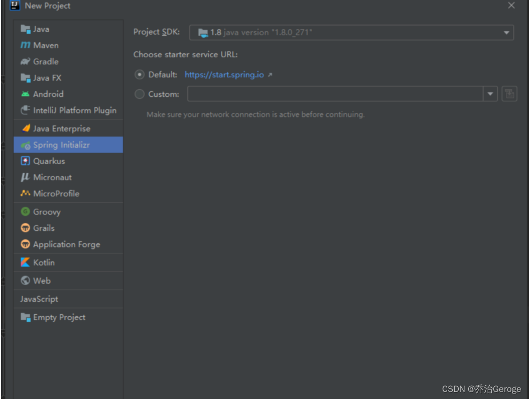Image resolution: width=529 pixels, height=399 pixels.
Task: Click the Micronaut mu icon
Action: (25, 177)
